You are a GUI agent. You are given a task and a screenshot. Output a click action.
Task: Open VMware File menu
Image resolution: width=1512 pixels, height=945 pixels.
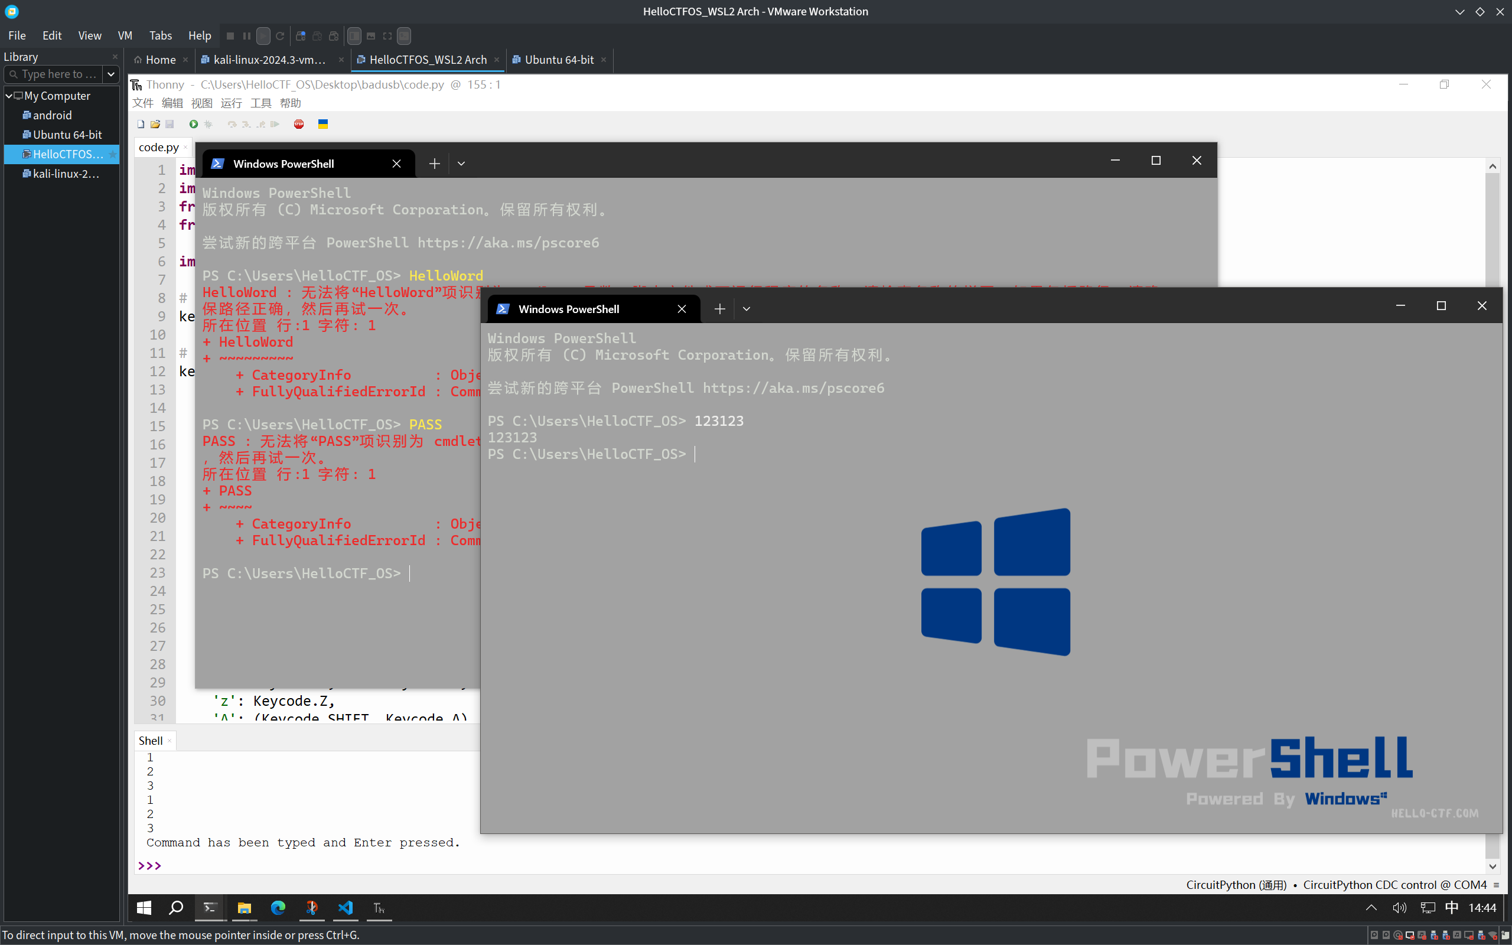17,35
